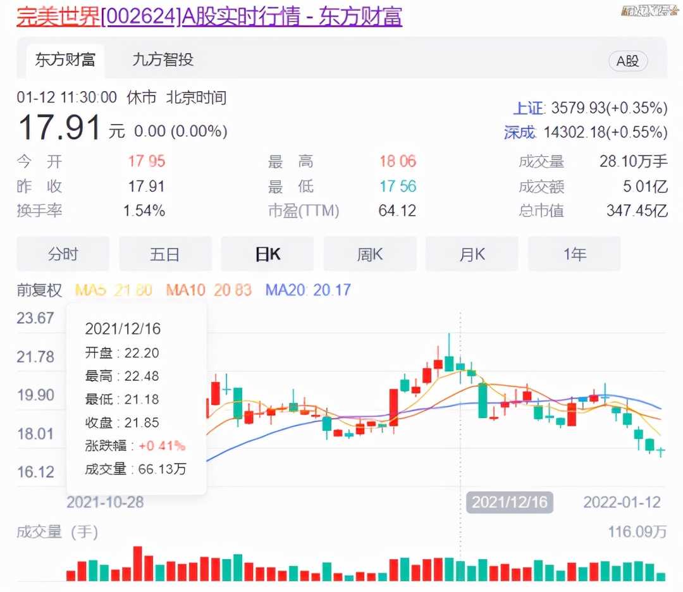
Task: Click the current price 17.91
Action: (x=59, y=128)
